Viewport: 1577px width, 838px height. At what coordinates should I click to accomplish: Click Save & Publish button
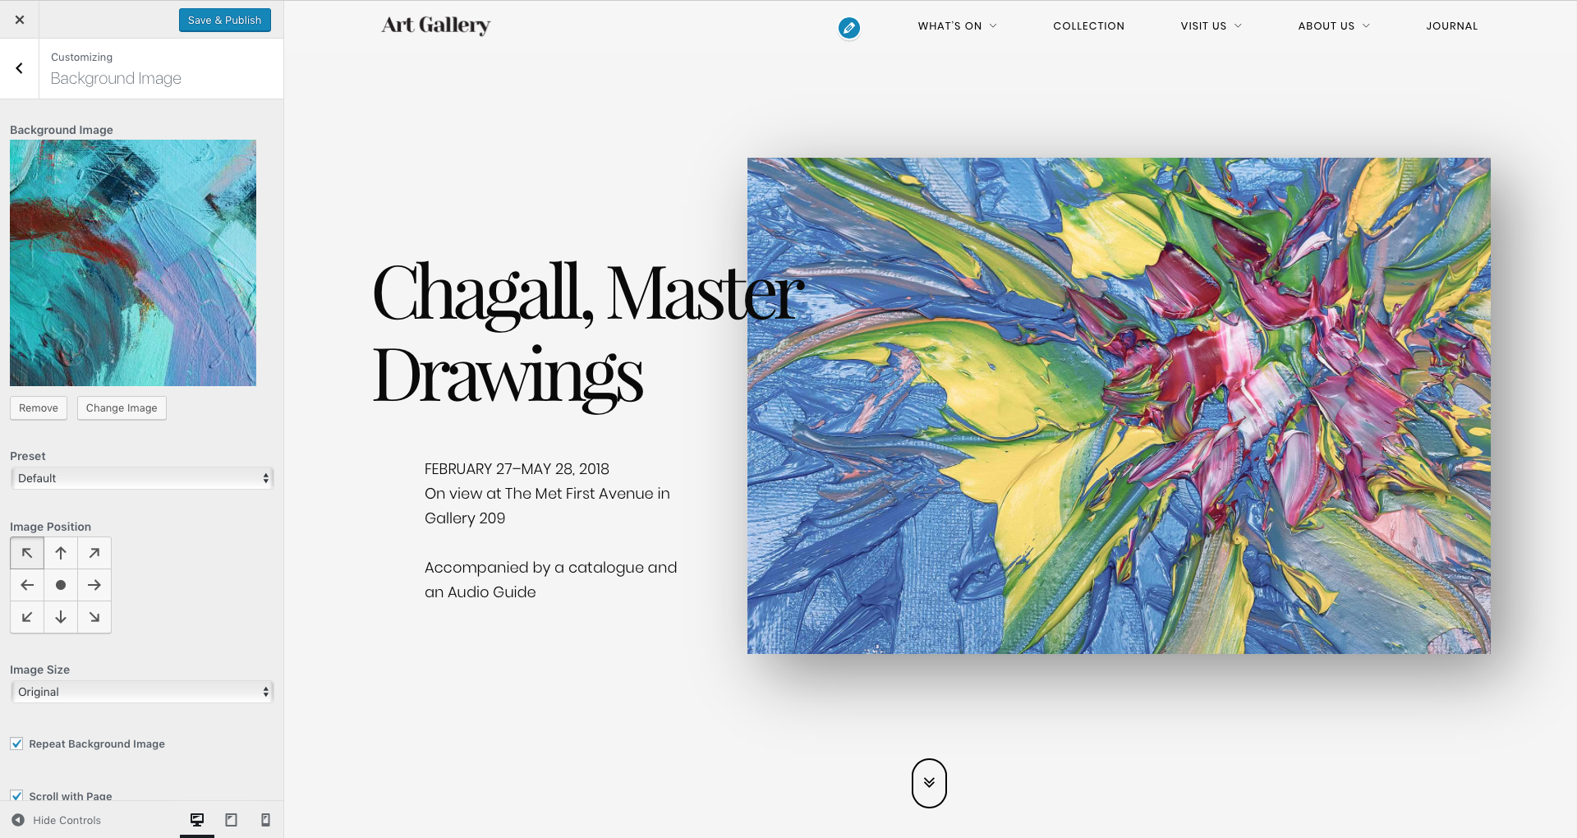coord(225,20)
